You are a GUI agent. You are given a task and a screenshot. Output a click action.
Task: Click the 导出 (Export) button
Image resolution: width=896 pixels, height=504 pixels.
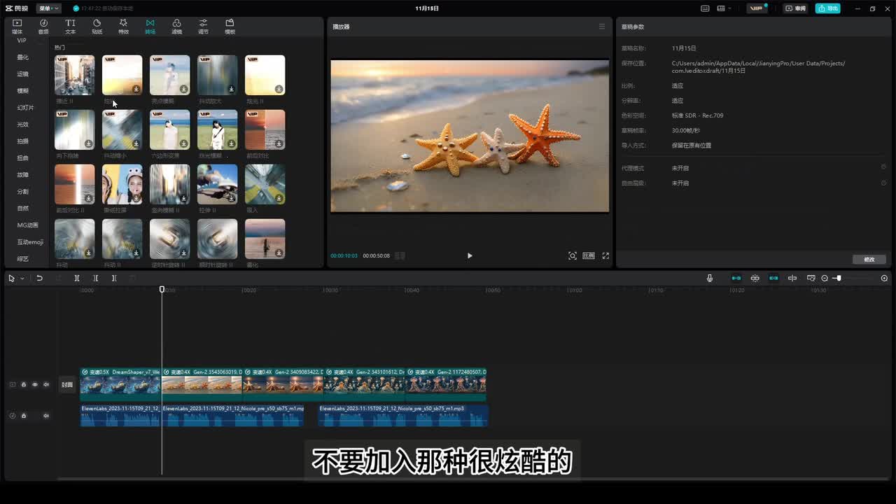[x=828, y=8]
